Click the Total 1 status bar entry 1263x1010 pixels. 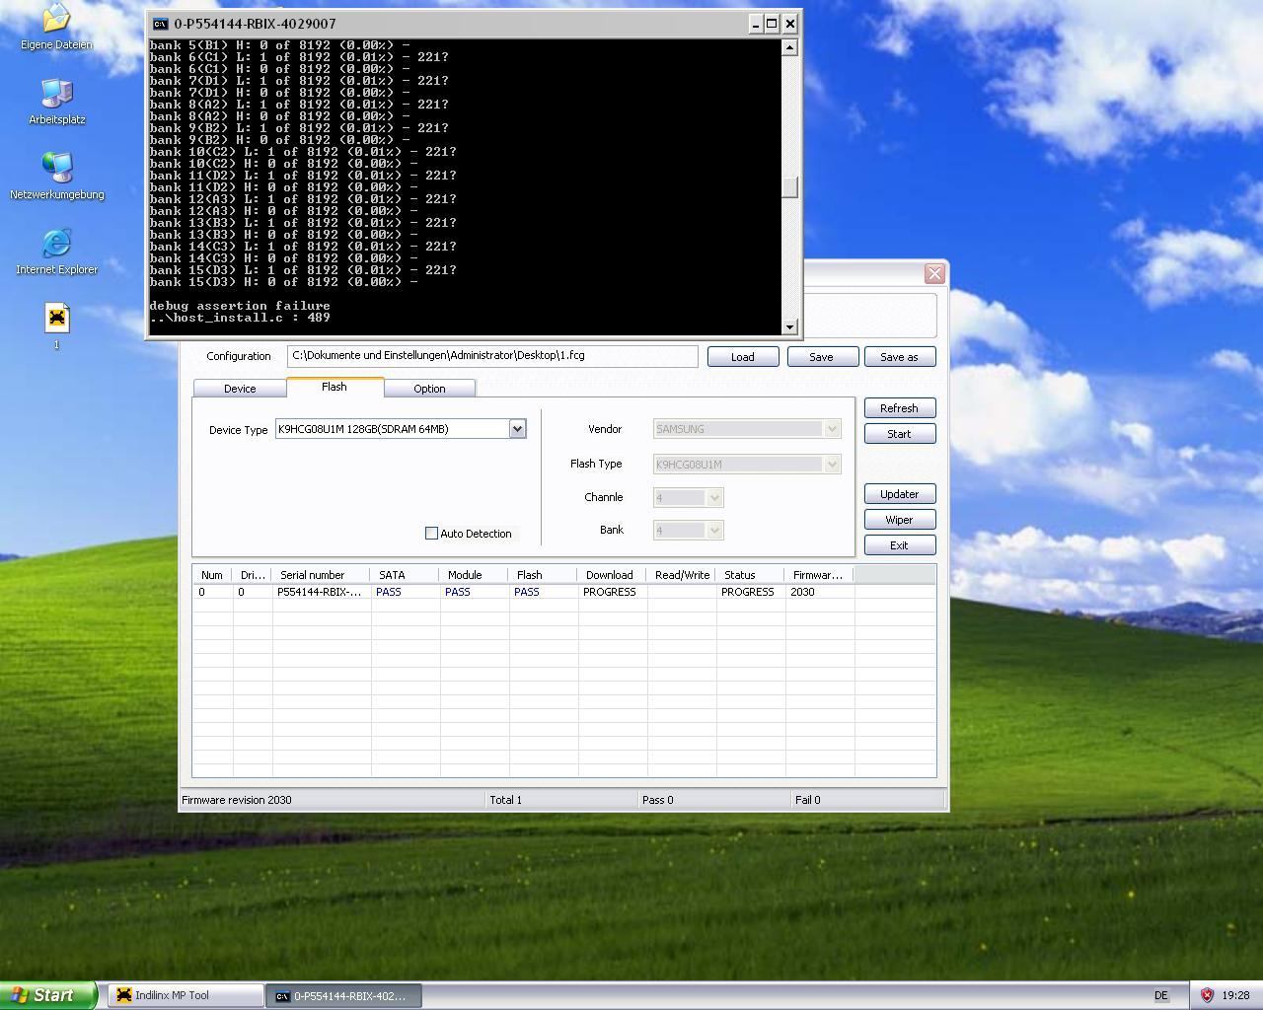[506, 800]
